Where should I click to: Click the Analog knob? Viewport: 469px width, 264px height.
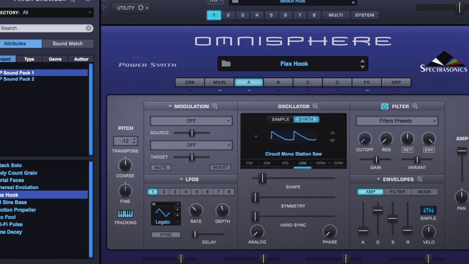(257, 232)
